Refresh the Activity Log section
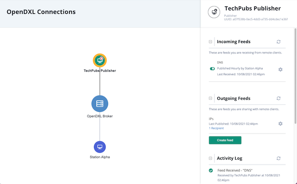 [278, 158]
